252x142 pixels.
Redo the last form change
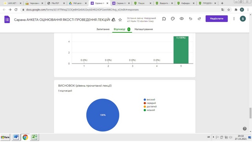199,19
